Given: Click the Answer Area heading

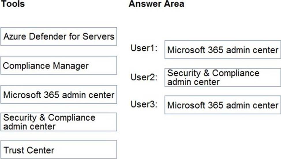Looking at the screenshot, I should click(156, 4).
